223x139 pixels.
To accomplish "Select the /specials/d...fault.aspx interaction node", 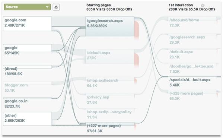I will [192, 82].
